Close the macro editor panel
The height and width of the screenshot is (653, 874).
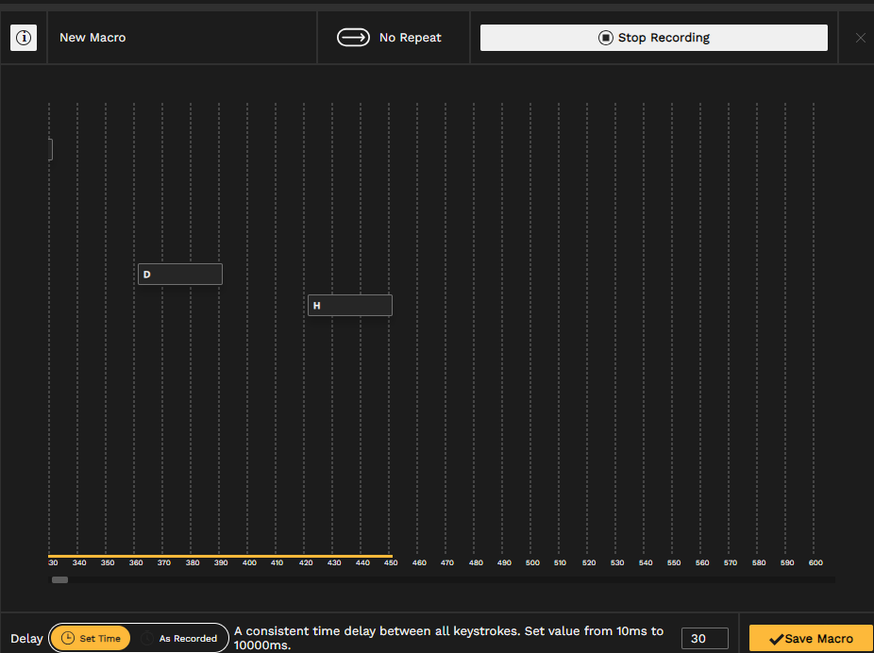tap(861, 38)
